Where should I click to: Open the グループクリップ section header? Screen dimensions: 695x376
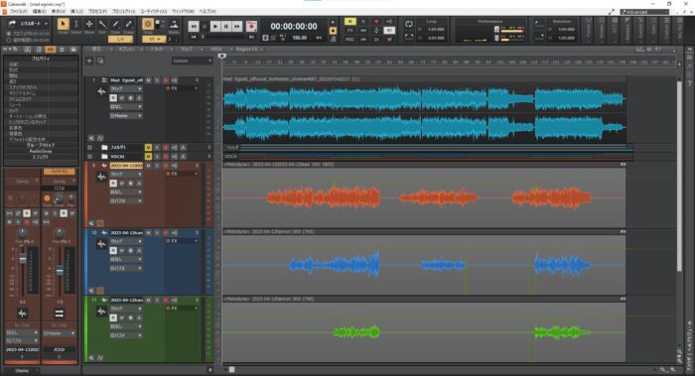point(41,145)
